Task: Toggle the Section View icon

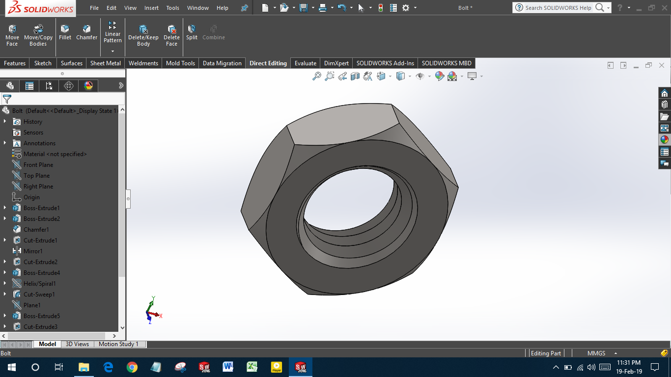Action: [x=355, y=76]
